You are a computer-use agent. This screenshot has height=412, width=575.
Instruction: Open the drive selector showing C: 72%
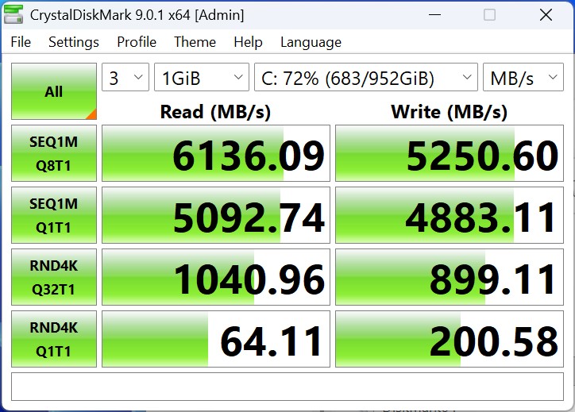point(365,78)
